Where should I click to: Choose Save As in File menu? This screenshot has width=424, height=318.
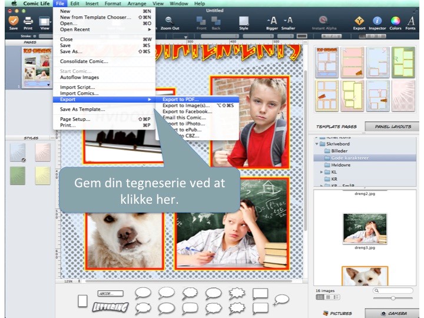104,51
